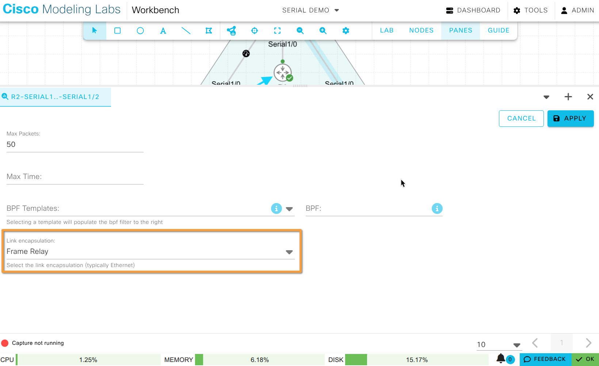Add a new pane with the plus icon
Viewport: 599px width, 366px height.
click(x=568, y=97)
